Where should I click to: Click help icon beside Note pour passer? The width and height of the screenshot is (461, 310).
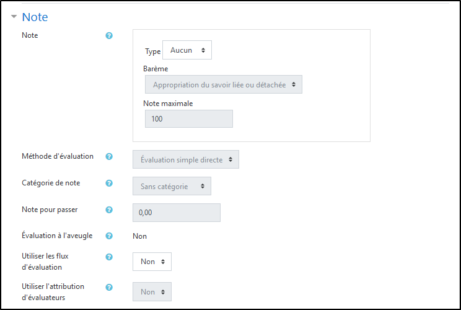click(x=109, y=210)
